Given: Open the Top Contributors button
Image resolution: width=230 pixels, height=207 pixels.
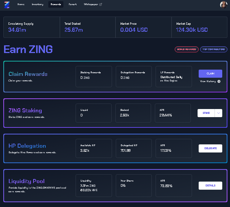Looking at the screenshot, I should [x=214, y=49].
